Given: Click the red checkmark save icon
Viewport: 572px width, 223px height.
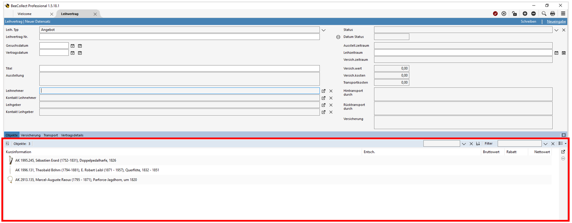Looking at the screenshot, I should pyautogui.click(x=495, y=14).
